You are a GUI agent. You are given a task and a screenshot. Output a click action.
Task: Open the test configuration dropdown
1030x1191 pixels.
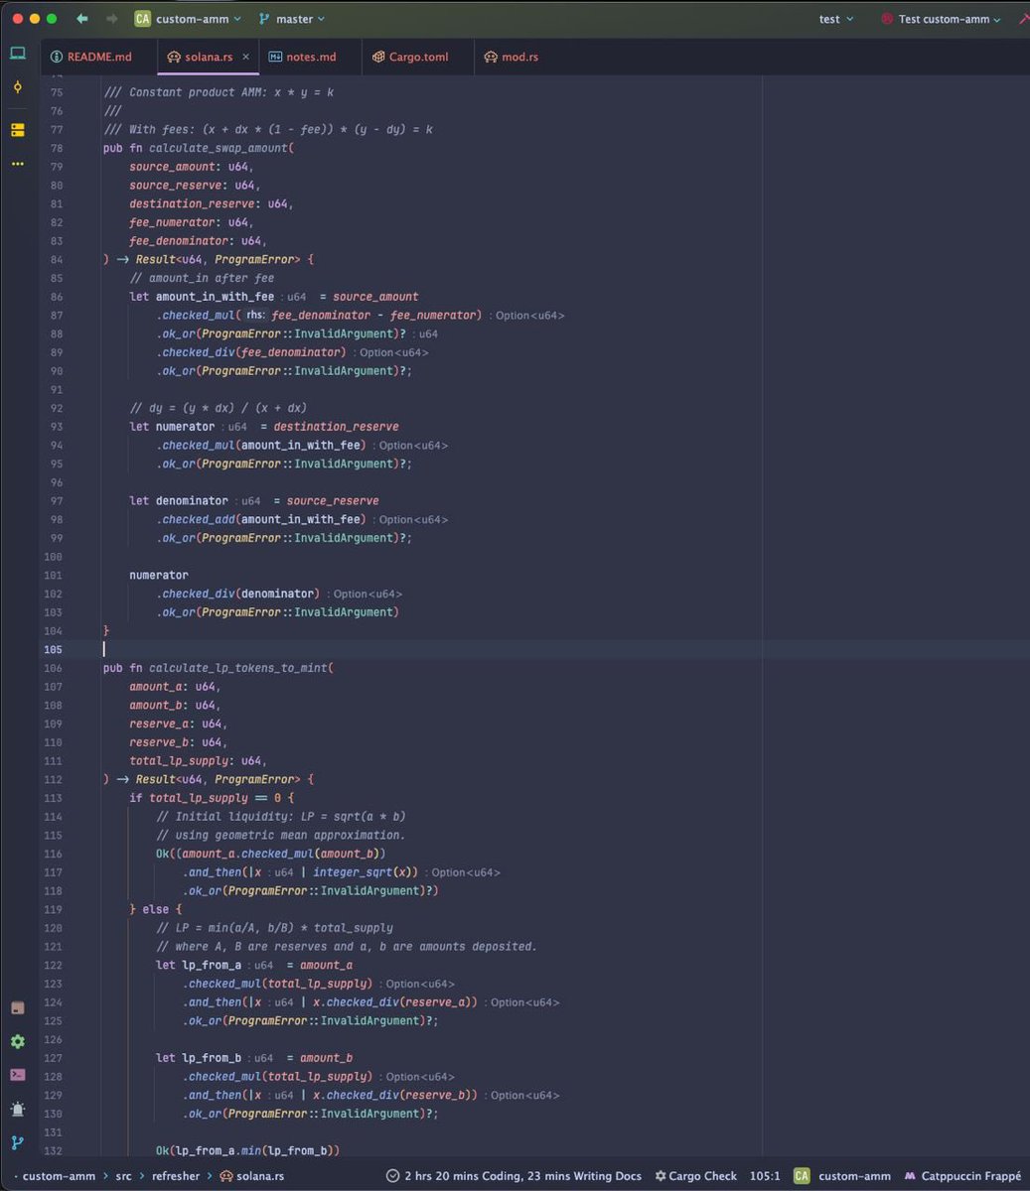coord(835,19)
